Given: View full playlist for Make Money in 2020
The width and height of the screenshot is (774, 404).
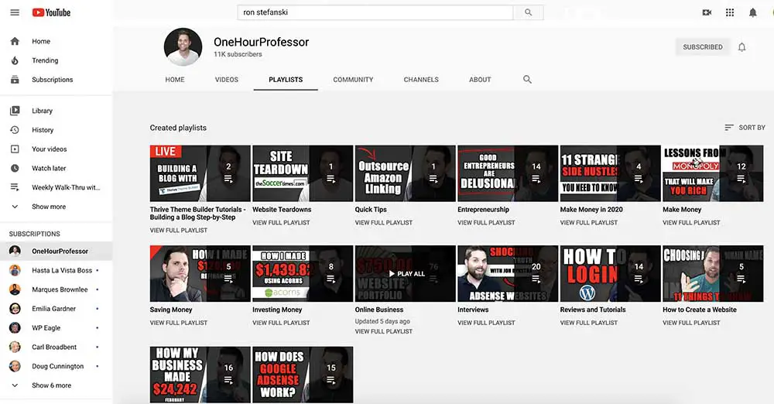Looking at the screenshot, I should point(589,223).
